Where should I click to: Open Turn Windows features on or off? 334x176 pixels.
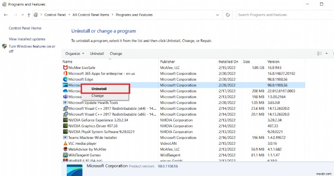pos(32,49)
